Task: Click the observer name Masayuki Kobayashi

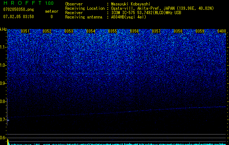Action: point(131,4)
